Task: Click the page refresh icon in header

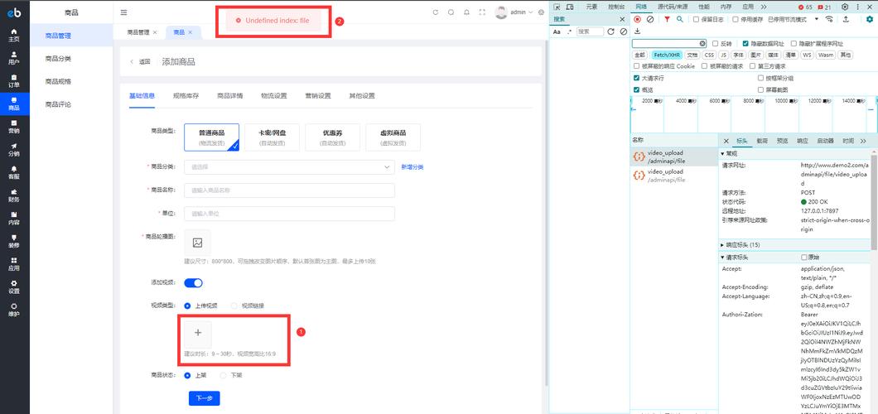Action: [436, 12]
